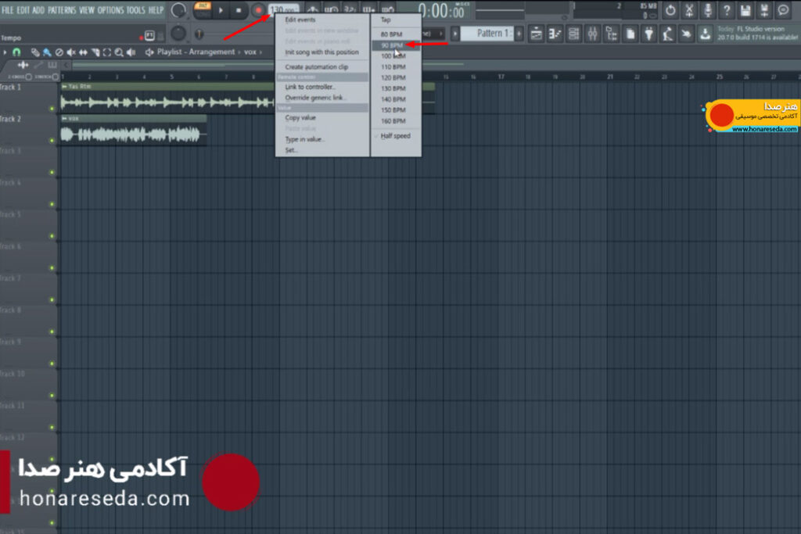This screenshot has width=801, height=534.
Task: Click the Save project floppy icon
Action: [x=745, y=10]
